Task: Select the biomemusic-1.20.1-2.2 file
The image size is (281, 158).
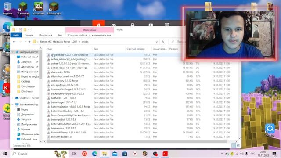Action: click(x=63, y=128)
